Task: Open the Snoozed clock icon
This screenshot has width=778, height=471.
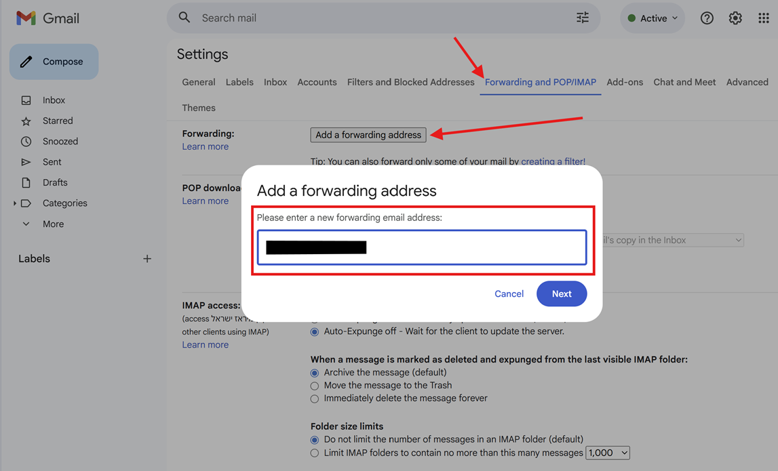Action: [26, 142]
